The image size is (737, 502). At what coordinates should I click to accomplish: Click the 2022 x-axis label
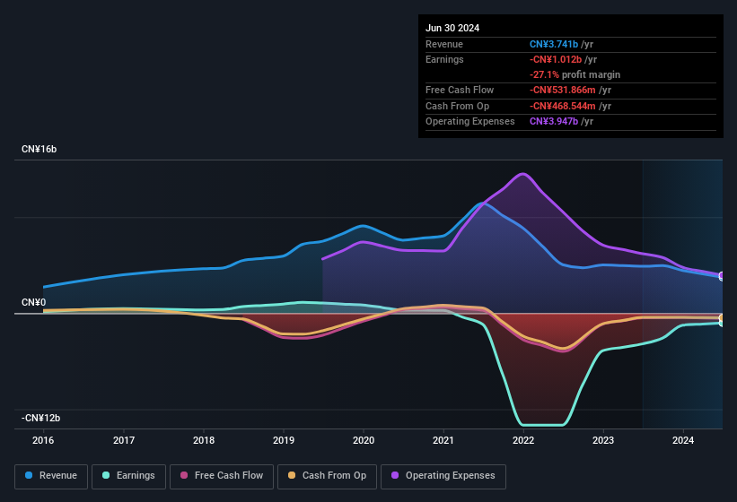click(523, 440)
